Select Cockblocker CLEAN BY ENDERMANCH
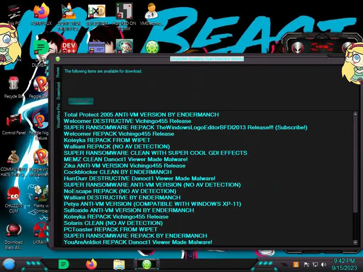Viewport: 363px width, 272px height. point(118,172)
